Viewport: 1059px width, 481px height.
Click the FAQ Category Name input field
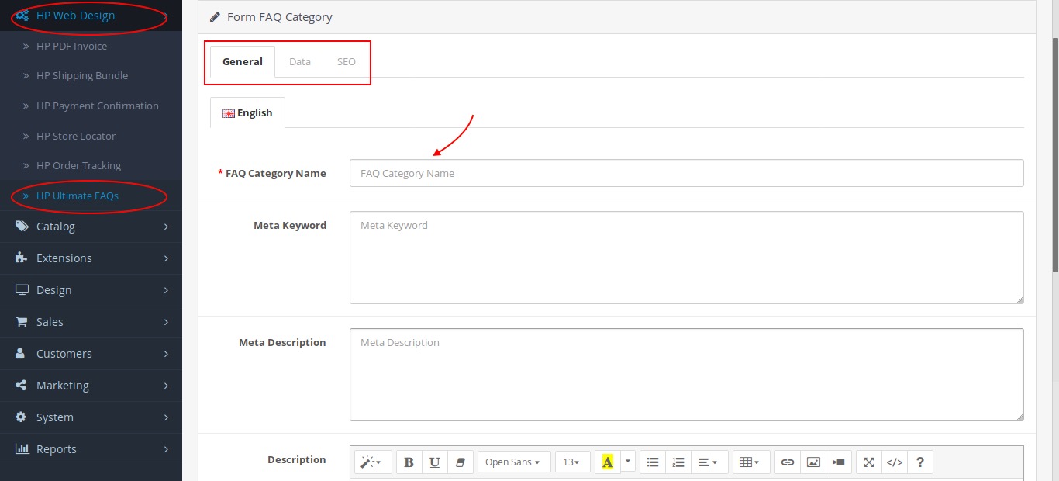point(686,174)
